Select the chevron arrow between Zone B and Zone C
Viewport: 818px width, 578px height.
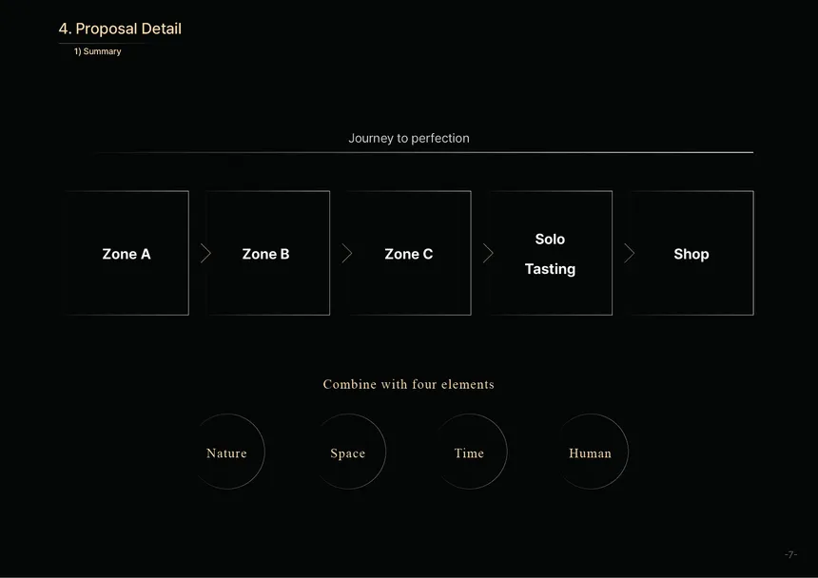(347, 253)
